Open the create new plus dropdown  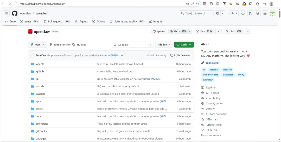pyautogui.click(x=234, y=13)
